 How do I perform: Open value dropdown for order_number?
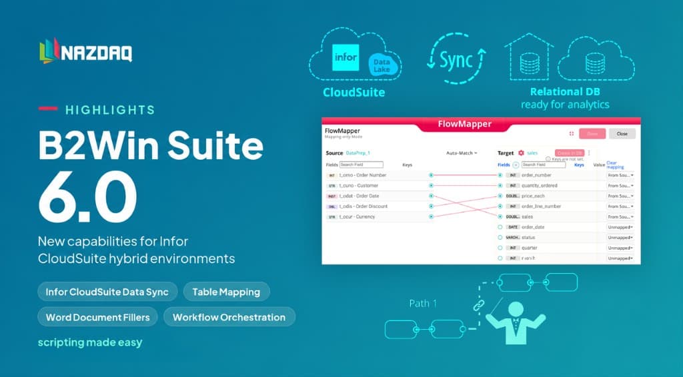tap(620, 175)
